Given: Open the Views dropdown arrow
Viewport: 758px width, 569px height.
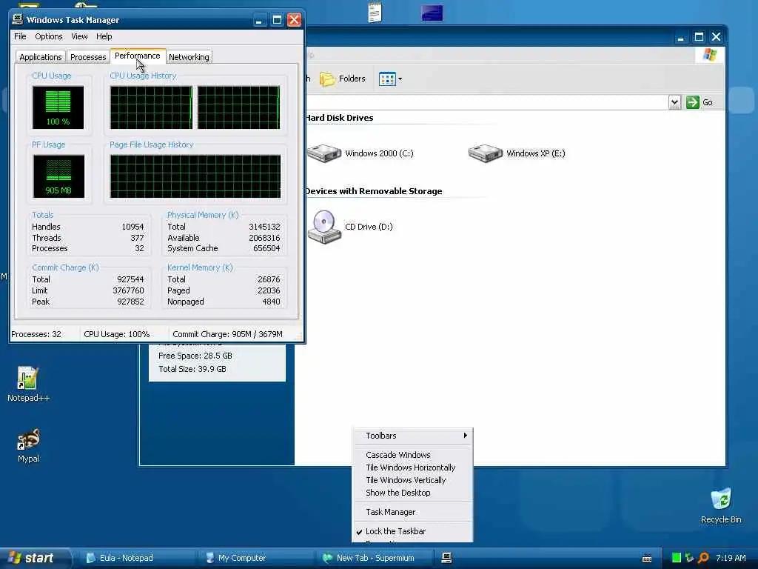Looking at the screenshot, I should (x=400, y=79).
